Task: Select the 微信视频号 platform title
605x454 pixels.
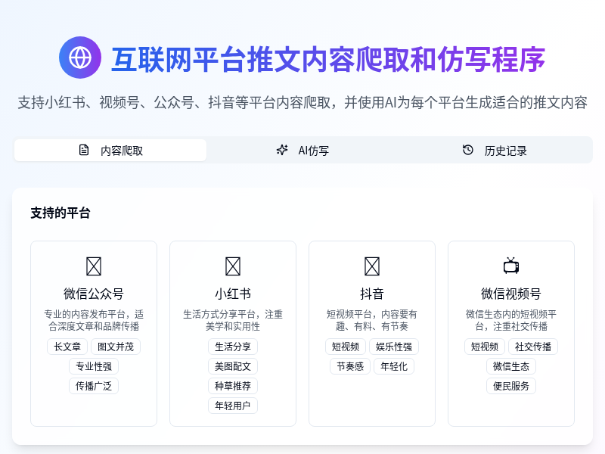Action: click(511, 294)
